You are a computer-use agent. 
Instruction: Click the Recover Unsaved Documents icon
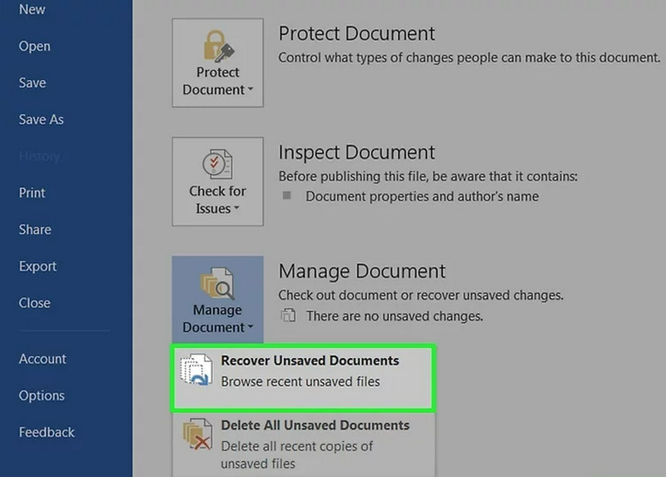(196, 370)
